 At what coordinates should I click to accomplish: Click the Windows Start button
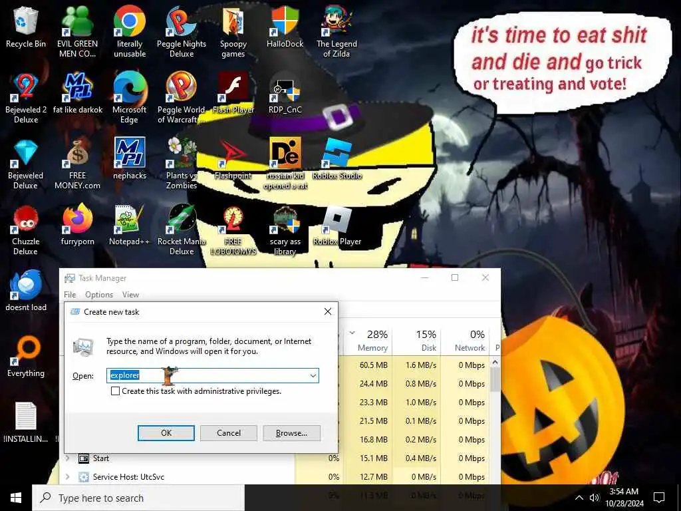click(16, 498)
